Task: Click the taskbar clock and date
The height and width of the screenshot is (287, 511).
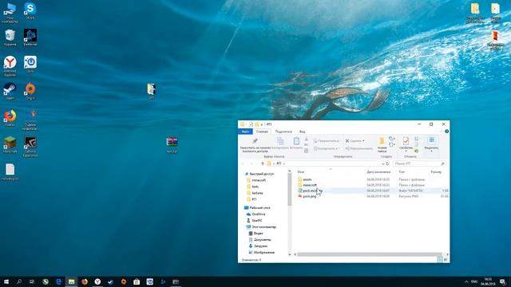Action: 488,281
